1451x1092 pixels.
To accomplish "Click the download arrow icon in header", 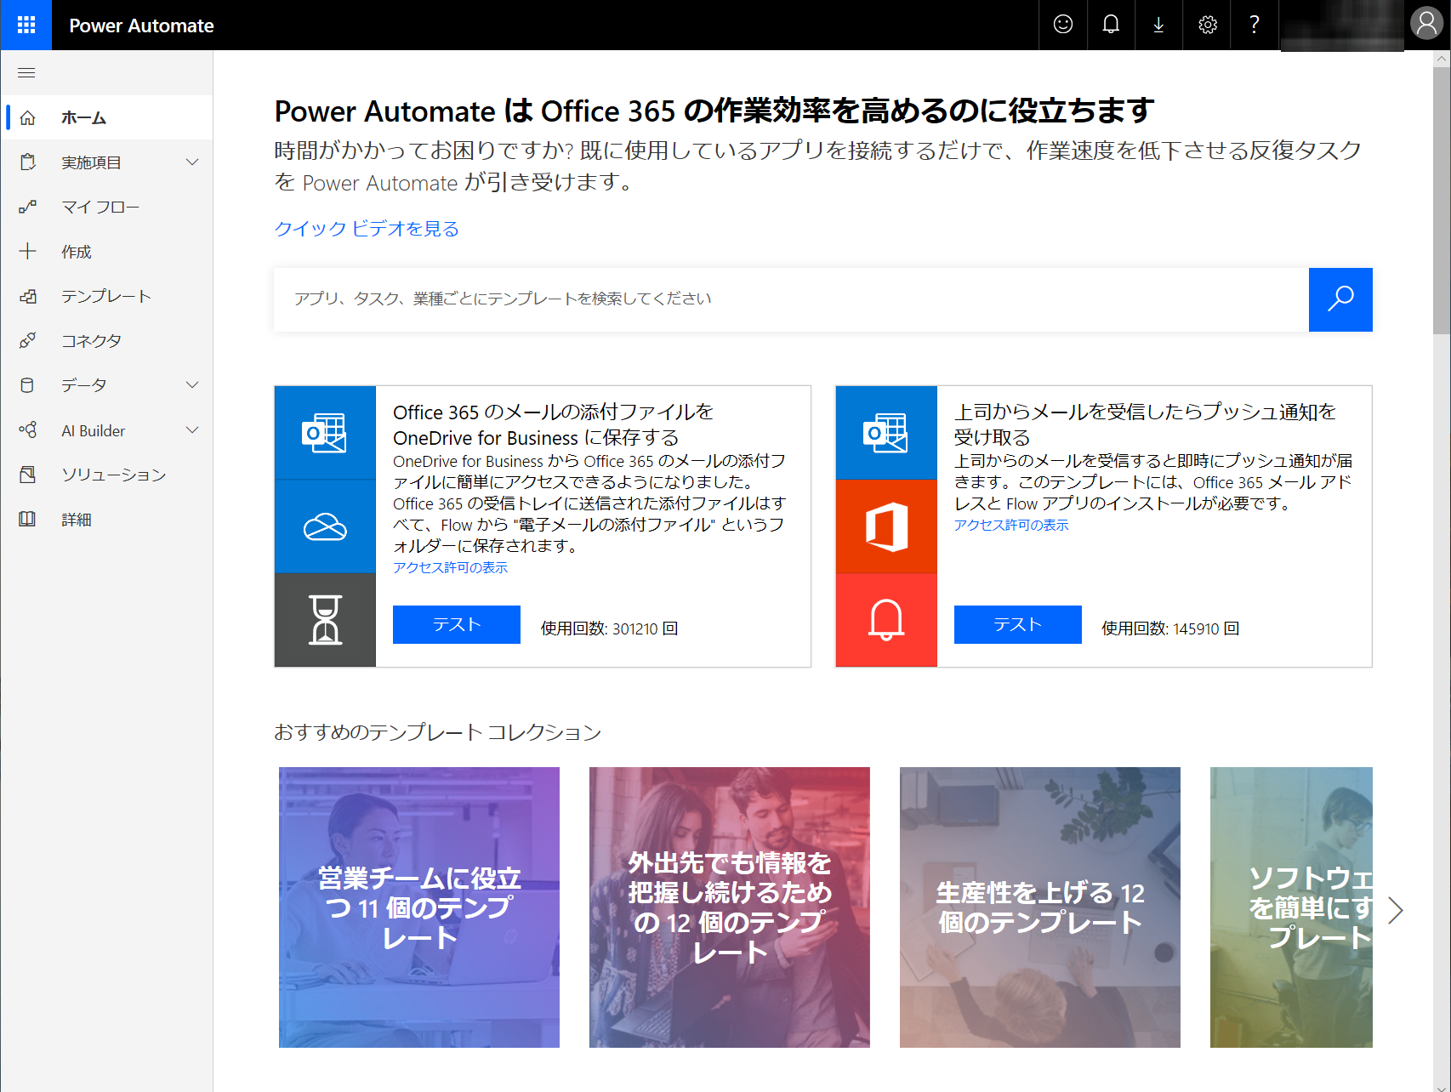I will [1158, 25].
